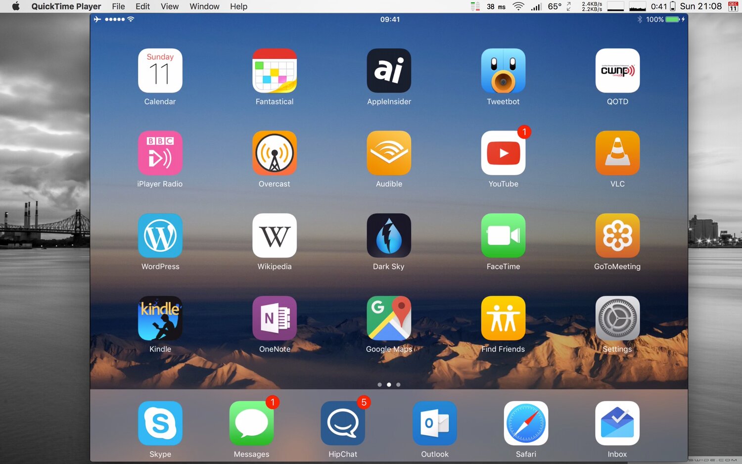The height and width of the screenshot is (464, 742).
Task: Open the Edit menu
Action: tap(142, 6)
